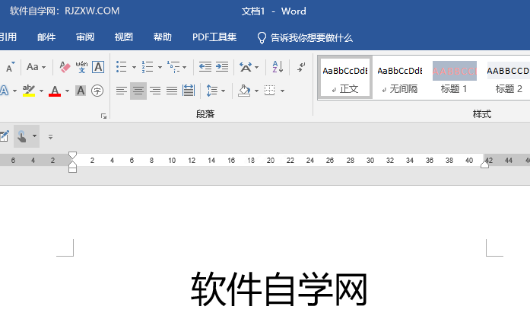Apply the red font color
530x332 pixels.
55,91
